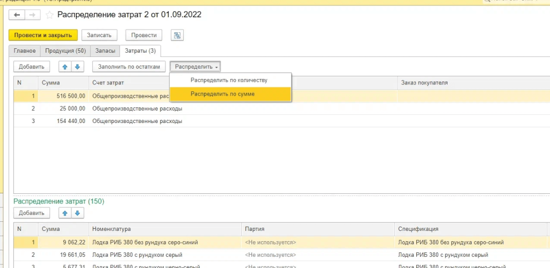Move row down in Распределение затрат section
Viewport: 550px width, 268px height.
pyautogui.click(x=77, y=213)
